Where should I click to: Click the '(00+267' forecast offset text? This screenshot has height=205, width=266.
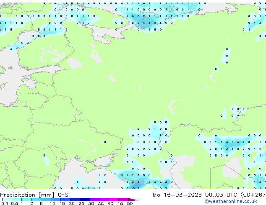[253, 195]
